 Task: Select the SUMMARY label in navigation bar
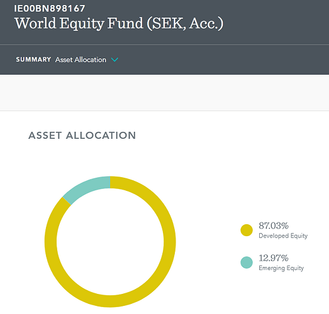point(33,60)
